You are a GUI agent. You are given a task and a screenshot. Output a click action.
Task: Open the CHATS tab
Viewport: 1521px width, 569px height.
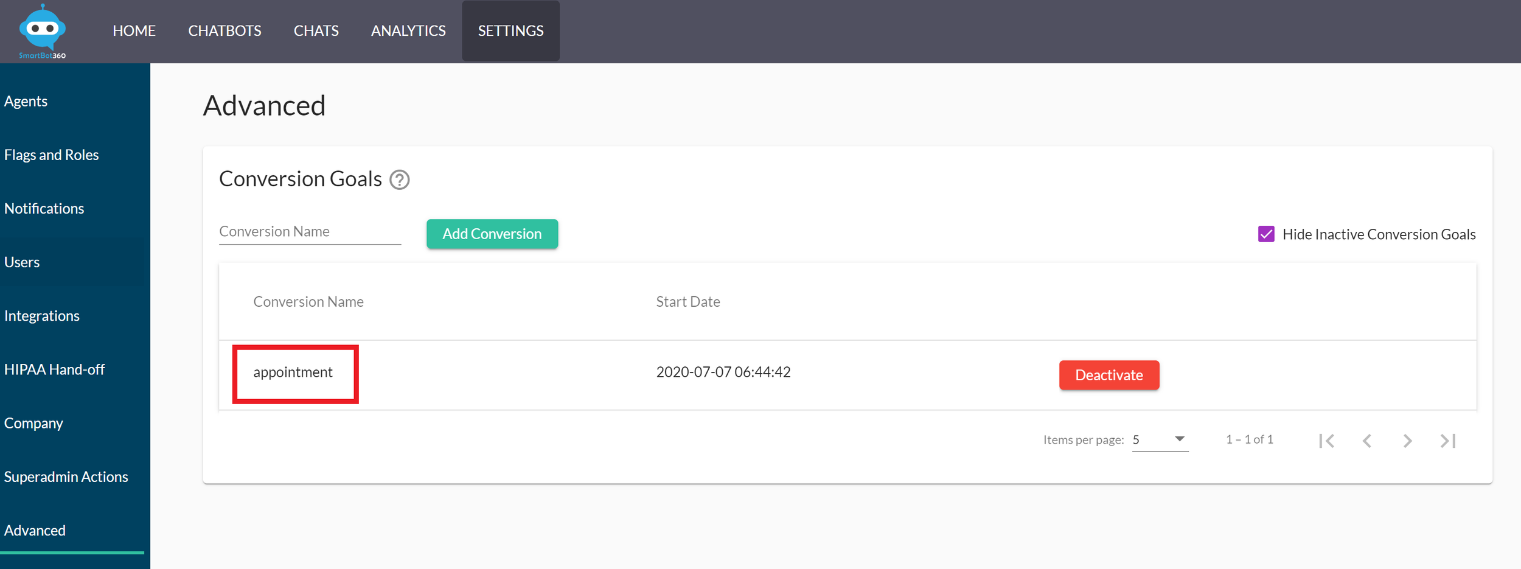pyautogui.click(x=316, y=30)
